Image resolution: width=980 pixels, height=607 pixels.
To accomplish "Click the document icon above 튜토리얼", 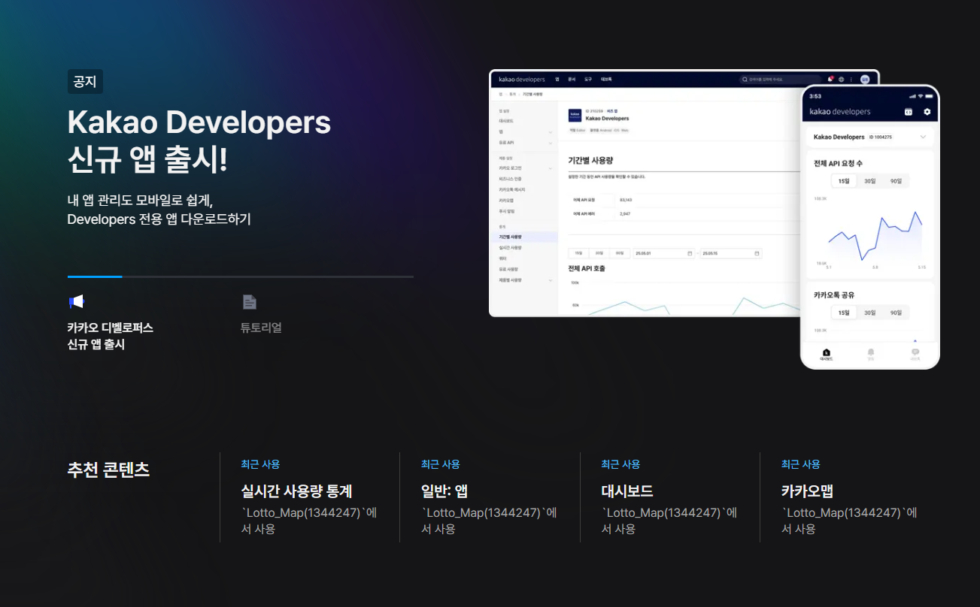I will pyautogui.click(x=250, y=302).
